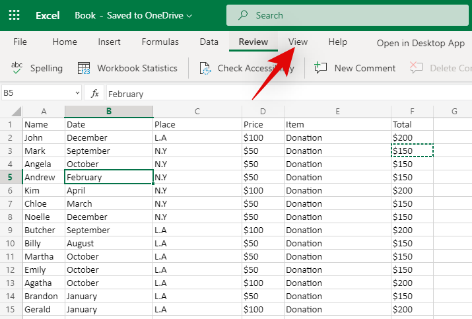Image resolution: width=472 pixels, height=319 pixels.
Task: Open Workbook Statistics icon
Action: pos(84,68)
